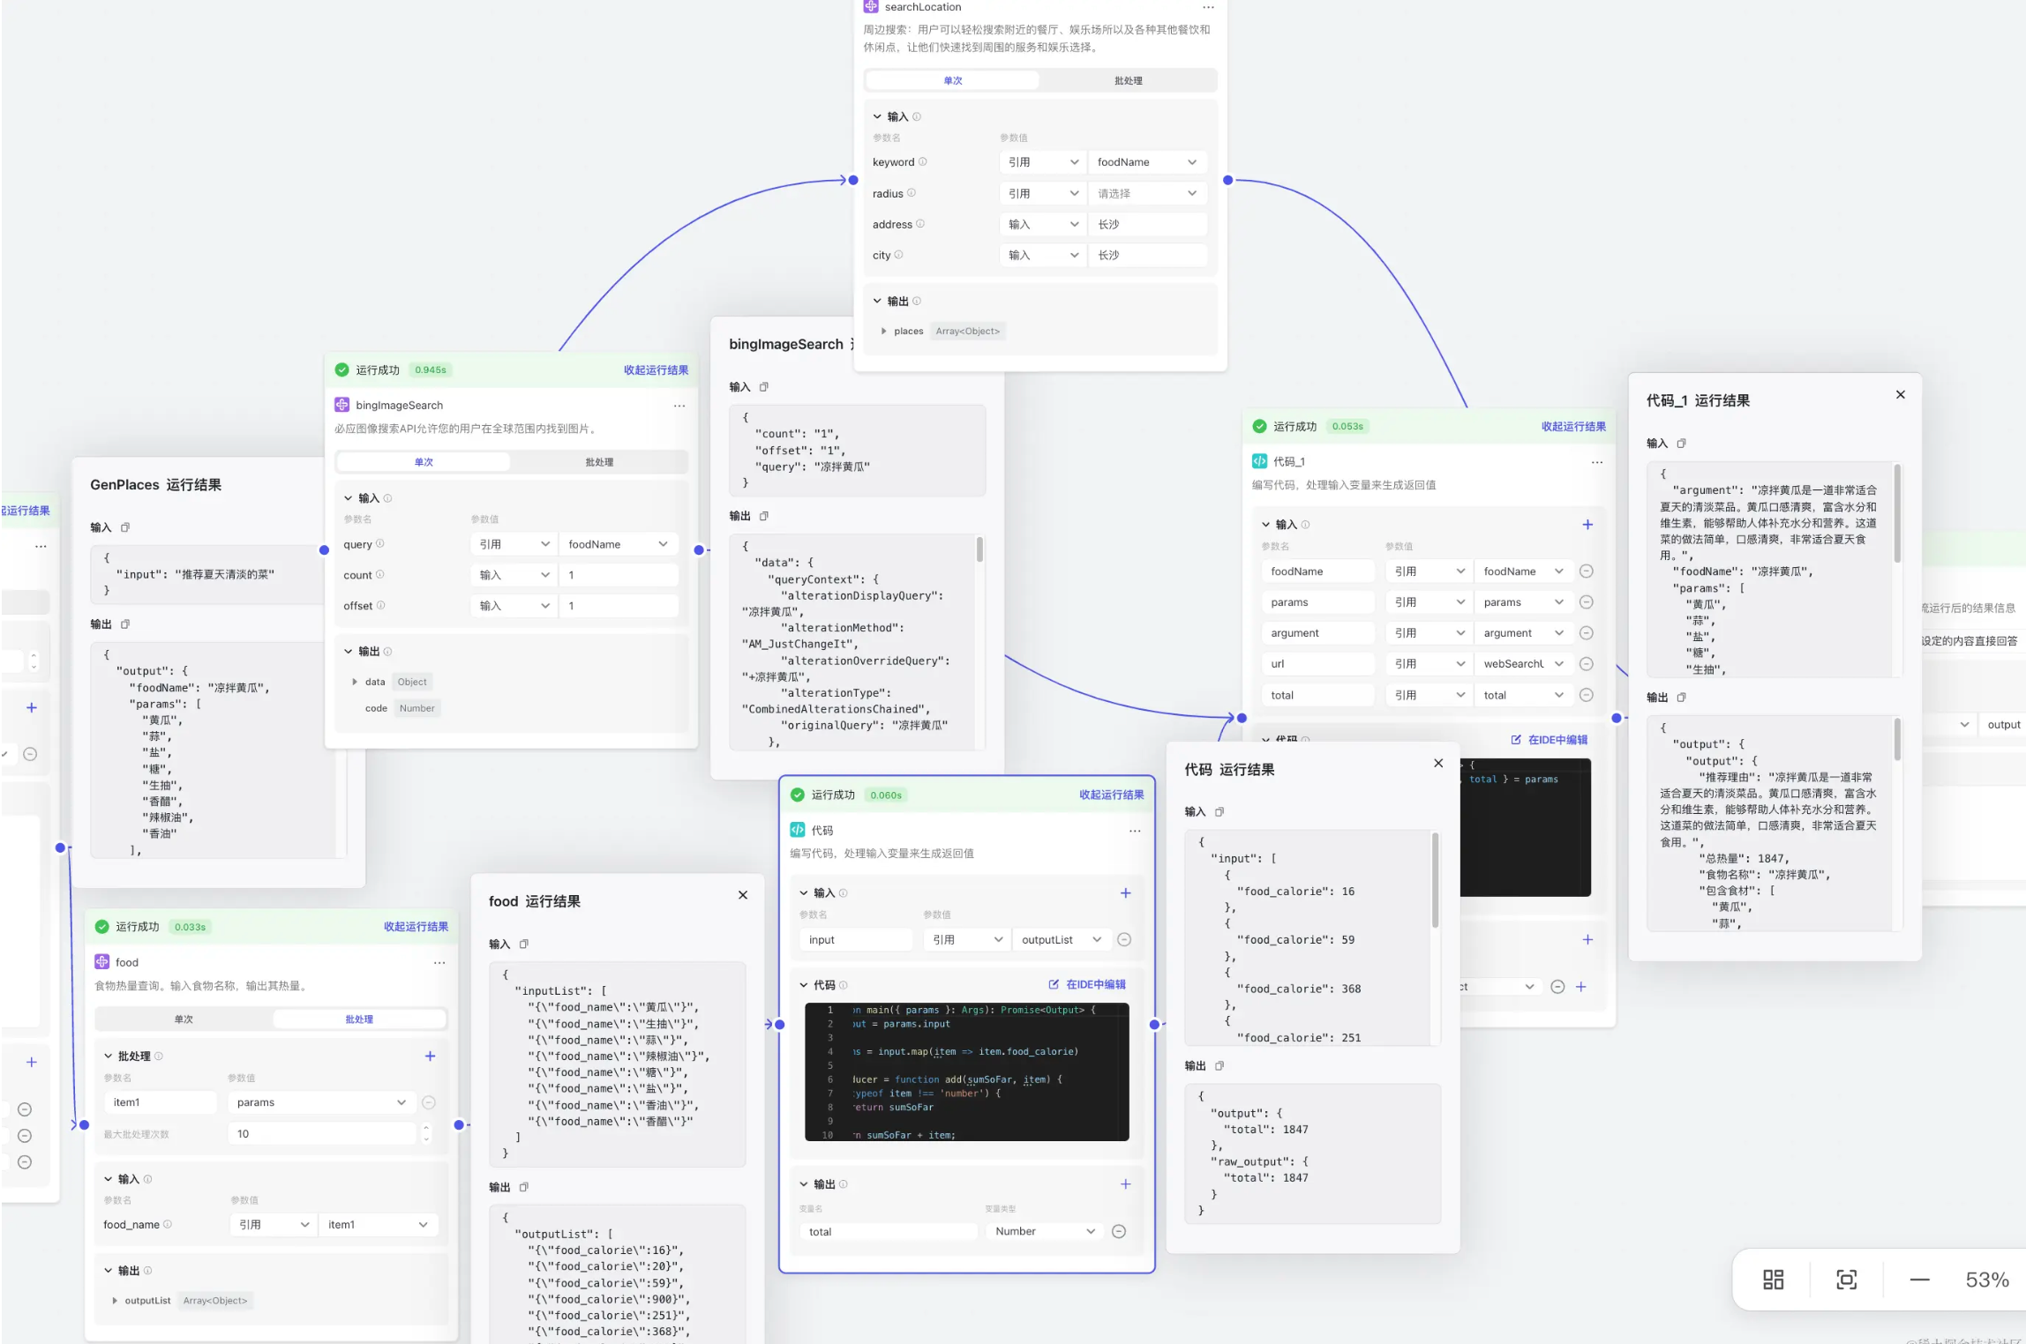Click the grid layout icon beside zoom controls

click(1773, 1280)
